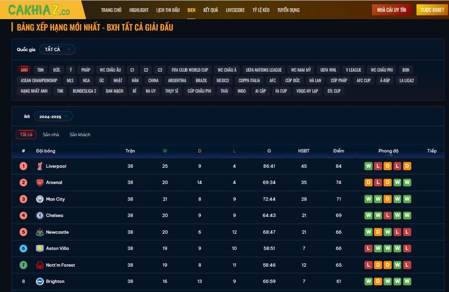This screenshot has width=449, height=292.
Task: Expand the 2024-2025 season dropdown
Action: point(53,116)
